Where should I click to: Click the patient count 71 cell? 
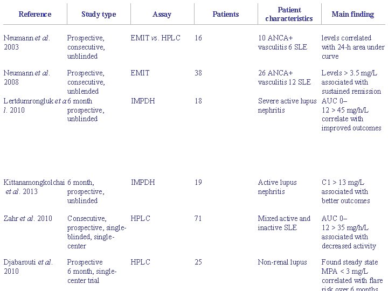click(198, 219)
